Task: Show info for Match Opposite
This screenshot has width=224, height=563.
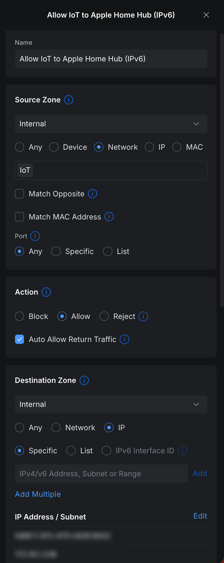Action: [92, 193]
